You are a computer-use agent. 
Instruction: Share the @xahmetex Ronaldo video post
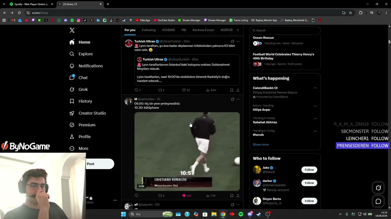(238, 196)
